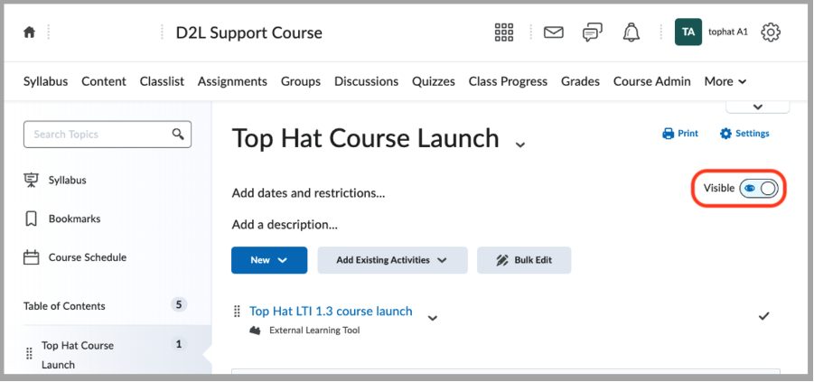Click the Course Schedule sidebar label
This screenshot has height=382, width=814.
coord(88,257)
